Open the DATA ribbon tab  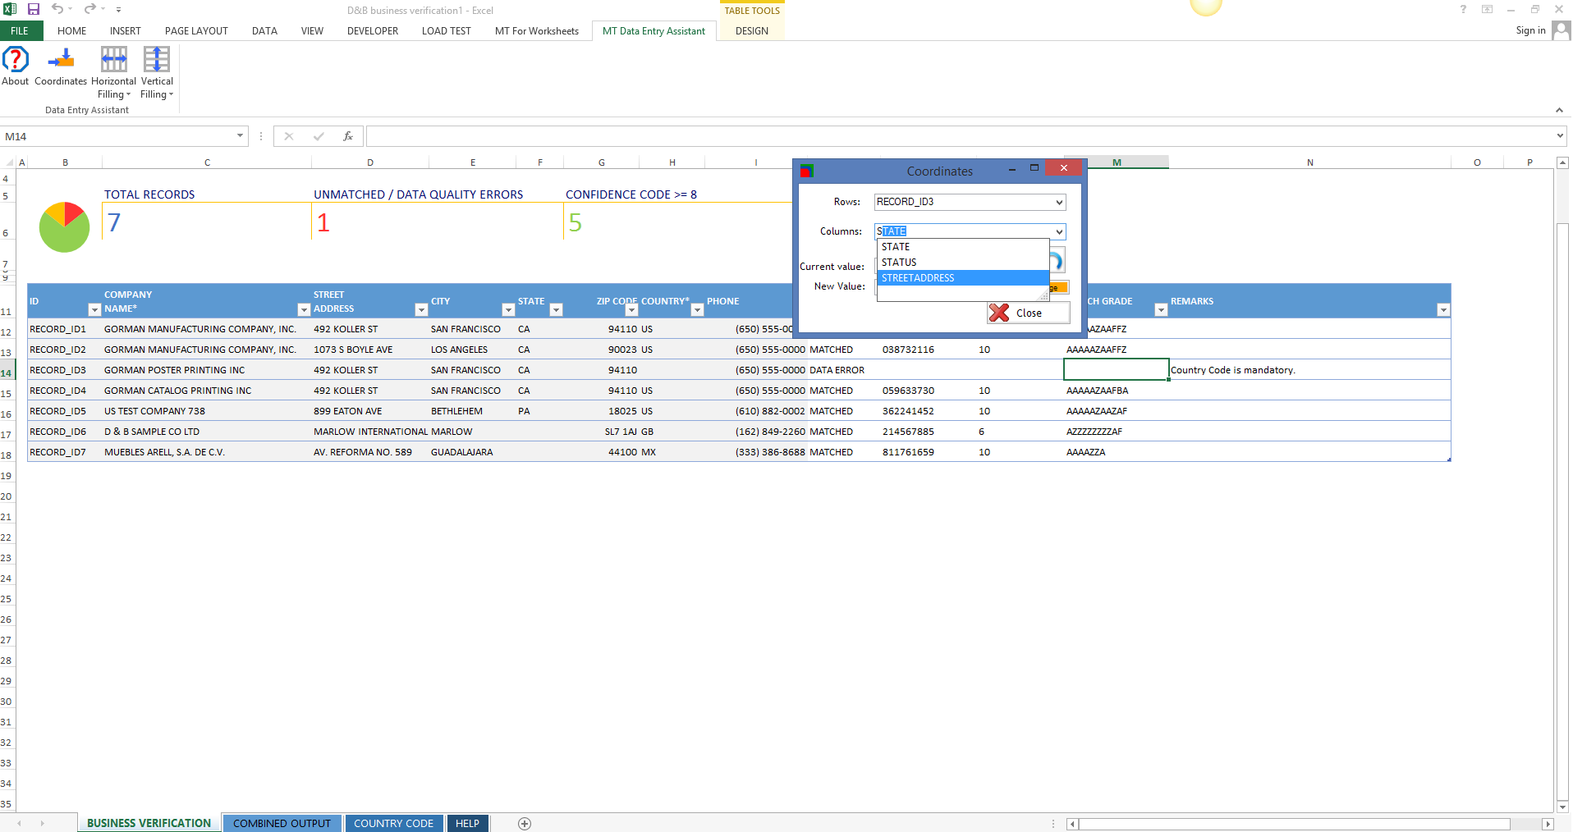point(264,31)
